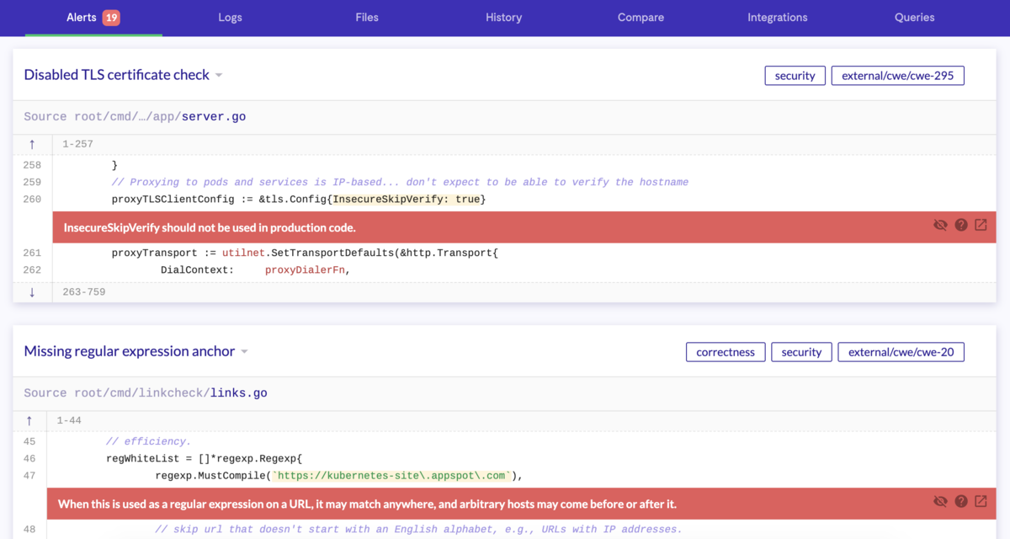This screenshot has width=1010, height=539.
Task: Expand hidden lines above with the up arrow in server.go
Action: 30,143
